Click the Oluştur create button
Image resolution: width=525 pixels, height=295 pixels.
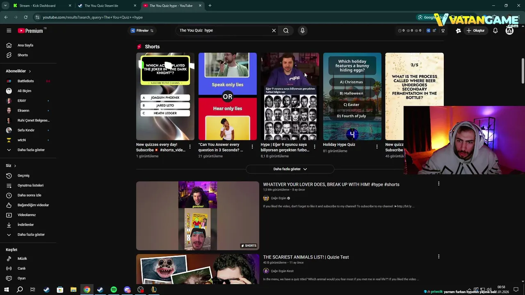click(x=476, y=30)
